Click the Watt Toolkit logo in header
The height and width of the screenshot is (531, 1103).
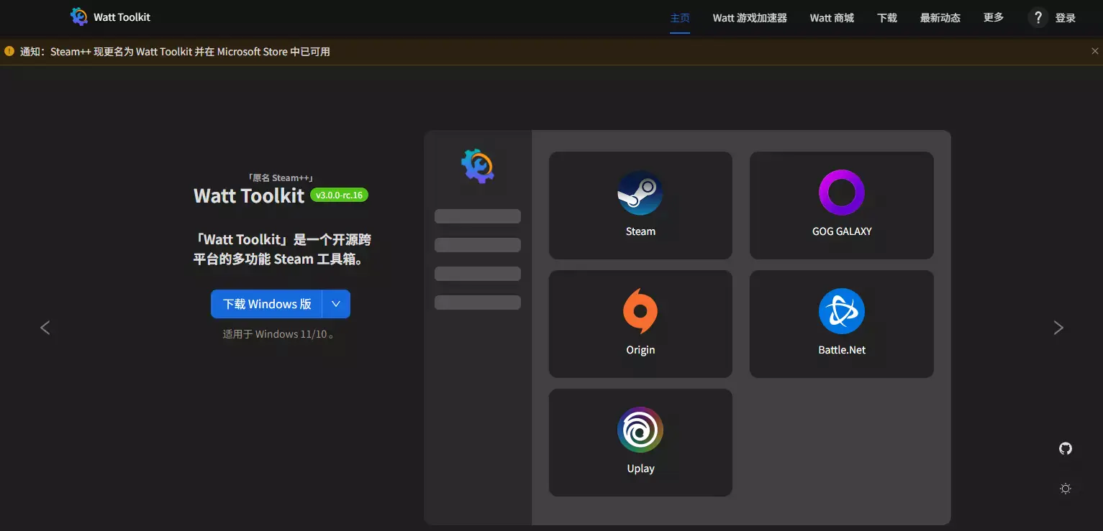click(x=109, y=17)
